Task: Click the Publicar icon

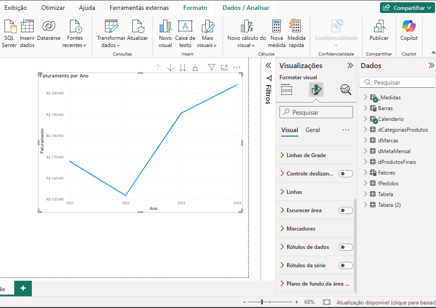Action: pyautogui.click(x=379, y=26)
